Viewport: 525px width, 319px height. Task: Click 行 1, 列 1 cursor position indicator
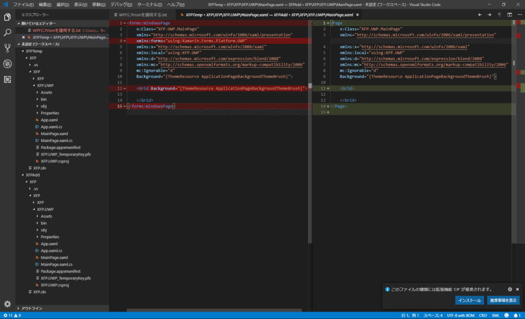pyautogui.click(x=410, y=315)
